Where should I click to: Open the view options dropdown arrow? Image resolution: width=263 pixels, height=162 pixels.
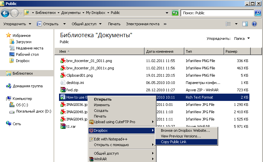click(236, 24)
